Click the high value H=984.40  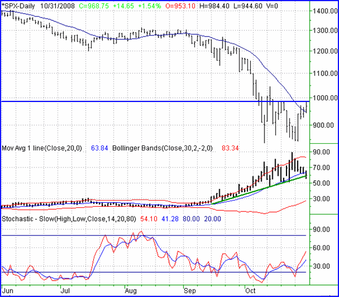tap(214, 6)
